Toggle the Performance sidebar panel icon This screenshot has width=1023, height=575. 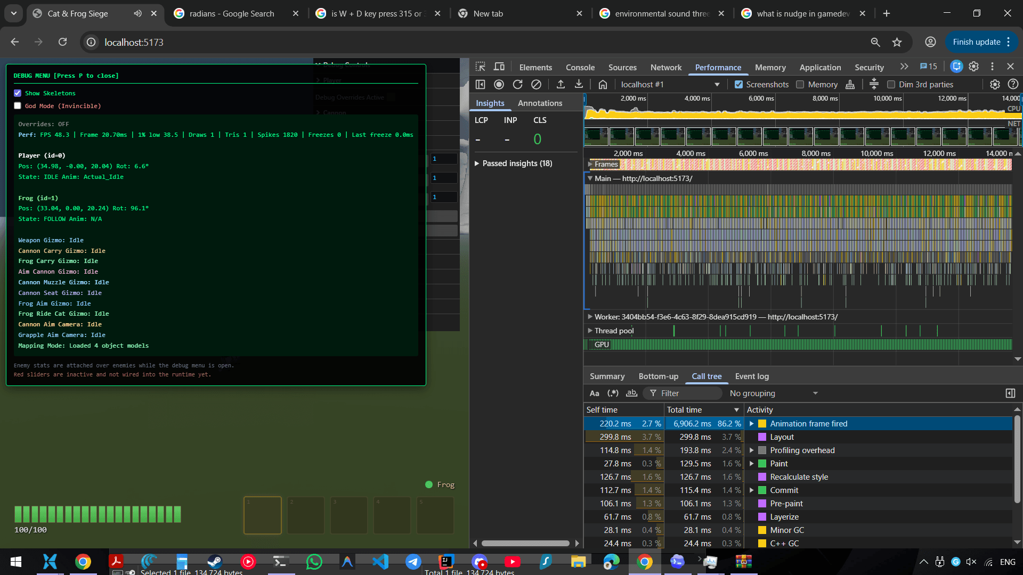coord(480,84)
